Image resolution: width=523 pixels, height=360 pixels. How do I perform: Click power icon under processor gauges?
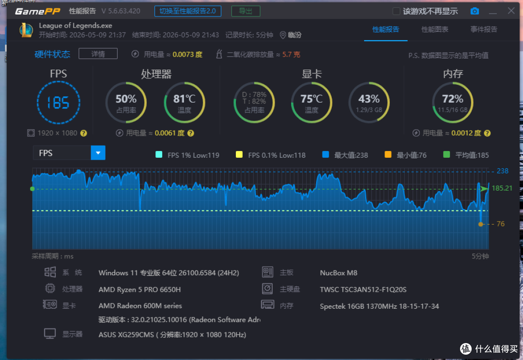click(x=120, y=133)
